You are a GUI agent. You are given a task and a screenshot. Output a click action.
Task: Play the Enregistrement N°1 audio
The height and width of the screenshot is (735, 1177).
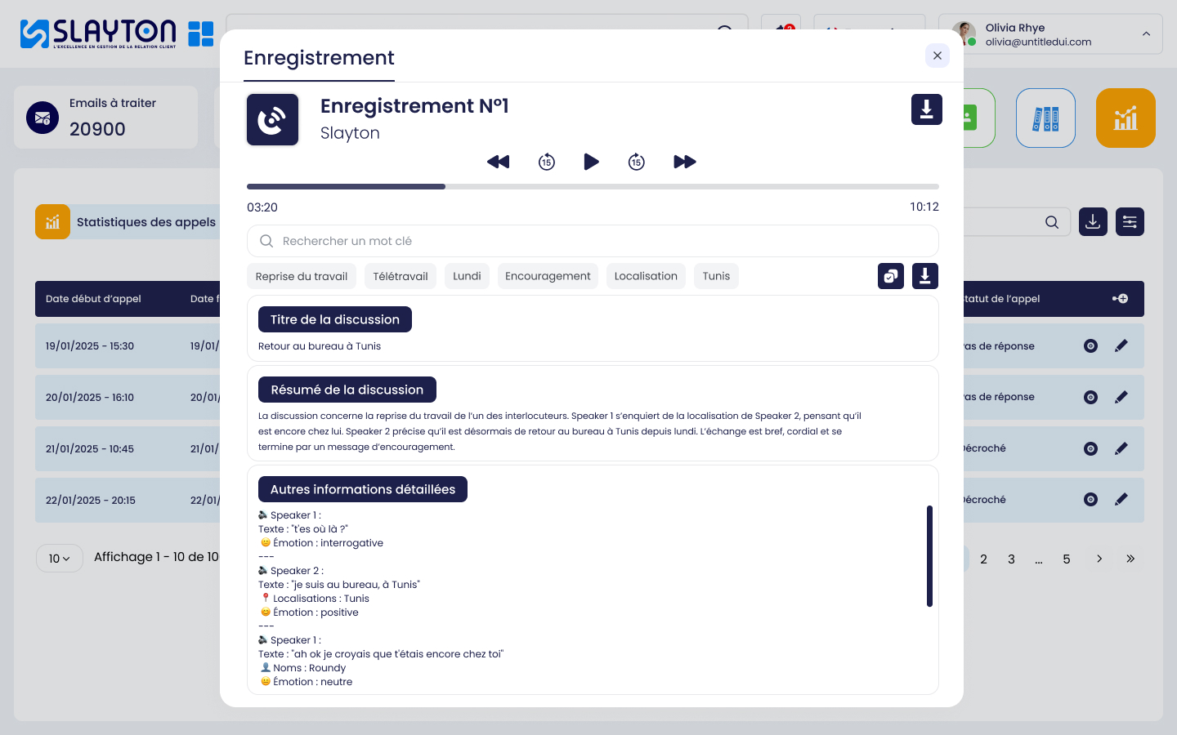[591, 162]
